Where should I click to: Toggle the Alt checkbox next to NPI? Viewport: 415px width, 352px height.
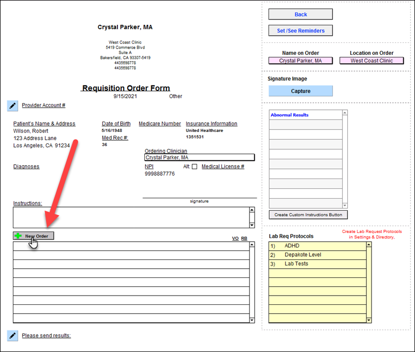195,167
